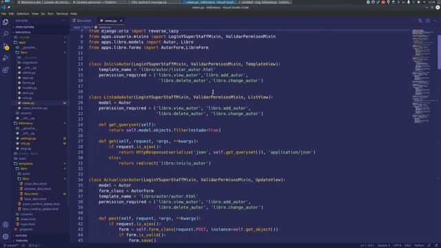This screenshot has width=441, height=248.
Task: Expand the .vscode folder in Explorer
Action: tap(25, 37)
